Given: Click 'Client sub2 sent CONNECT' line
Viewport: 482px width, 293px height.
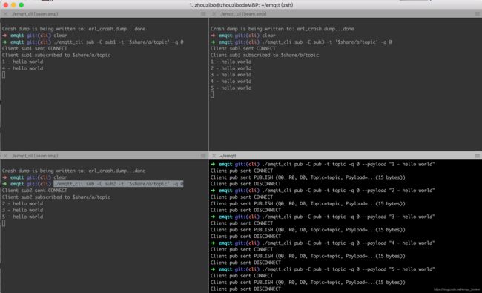Looking at the screenshot, I should coord(34,191).
